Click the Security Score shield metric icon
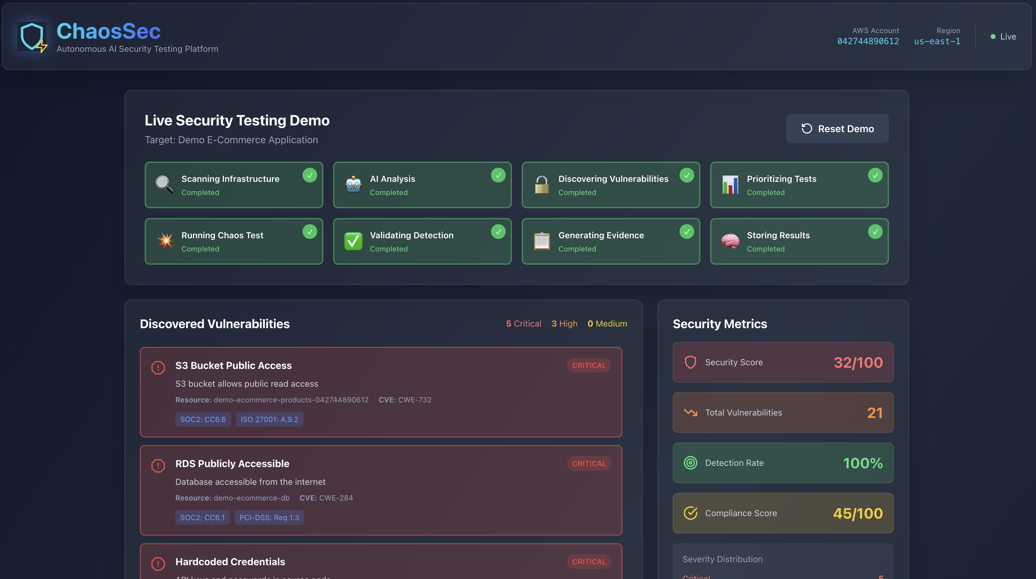 point(690,362)
